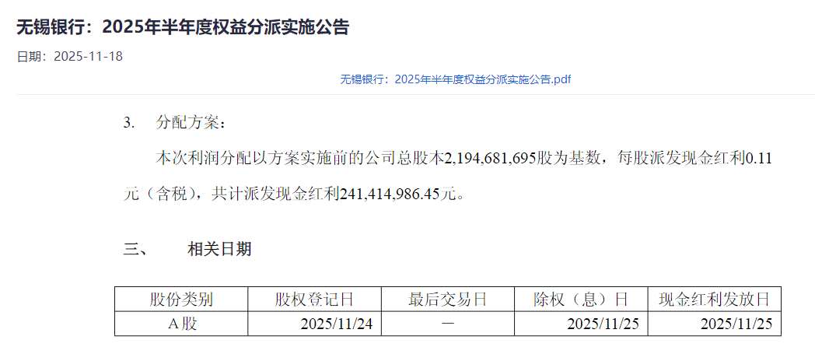The width and height of the screenshot is (815, 354).
Task: Click the per-share dividend figure 0.11
Action: [757, 159]
